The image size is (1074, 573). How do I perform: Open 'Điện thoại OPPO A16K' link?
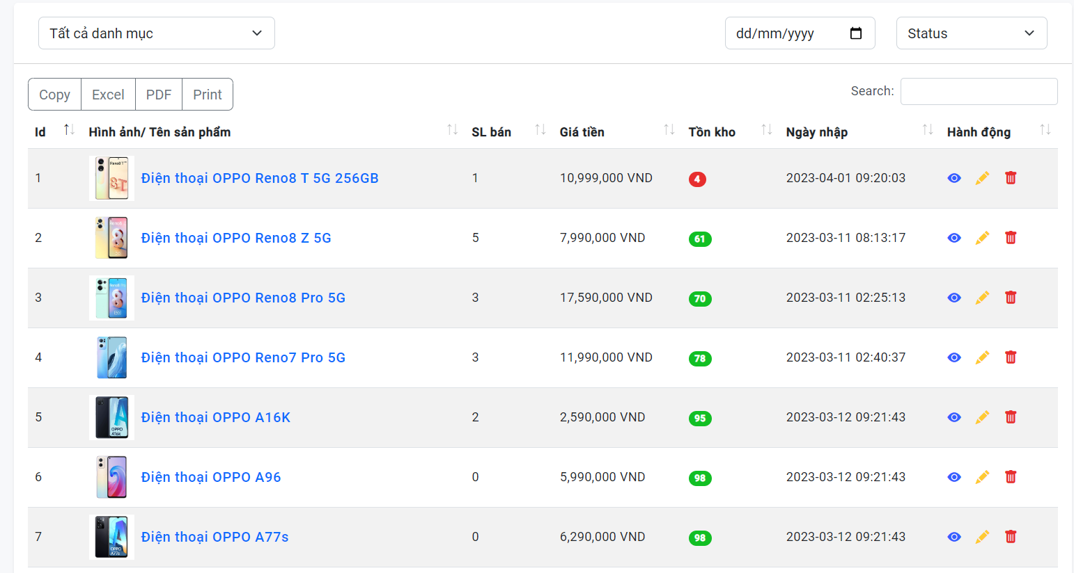tap(216, 417)
